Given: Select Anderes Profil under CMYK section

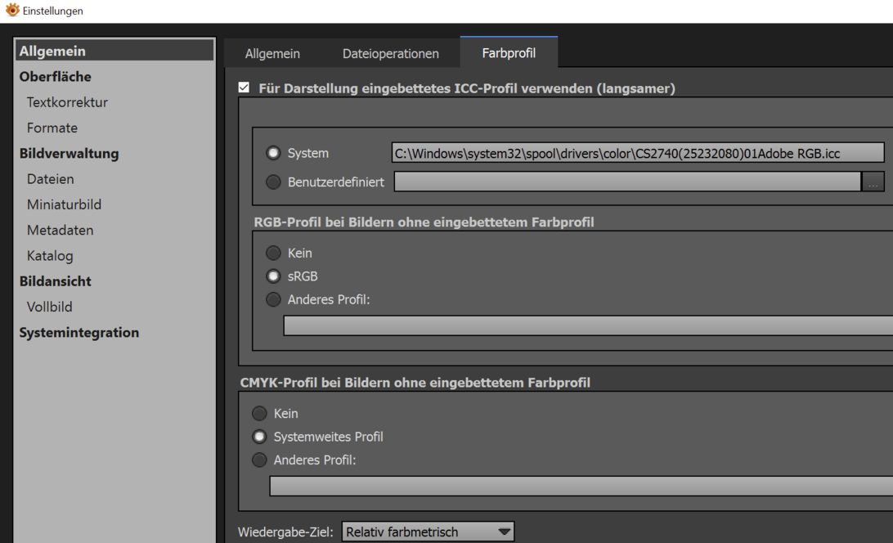Looking at the screenshot, I should pyautogui.click(x=259, y=460).
